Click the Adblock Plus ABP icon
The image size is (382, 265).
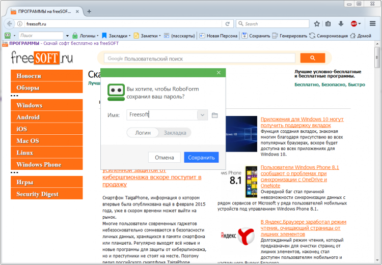click(x=354, y=24)
